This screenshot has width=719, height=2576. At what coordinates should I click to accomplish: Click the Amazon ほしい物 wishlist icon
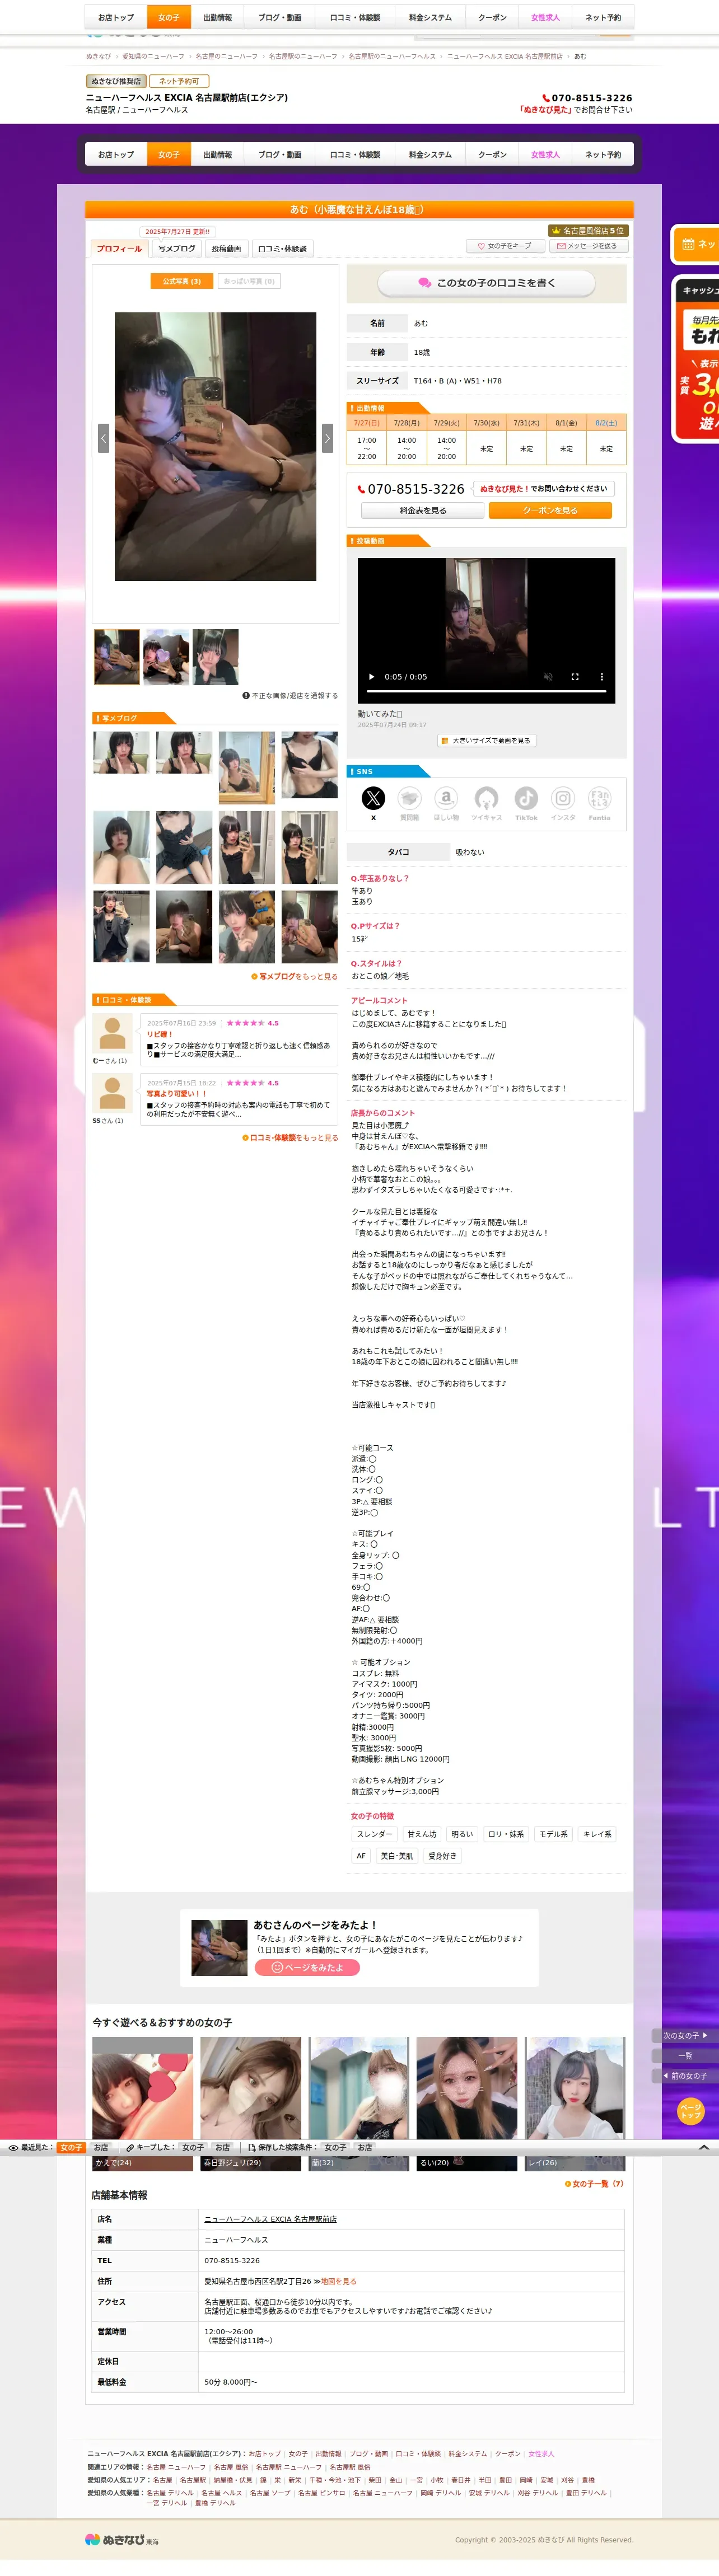click(x=446, y=798)
